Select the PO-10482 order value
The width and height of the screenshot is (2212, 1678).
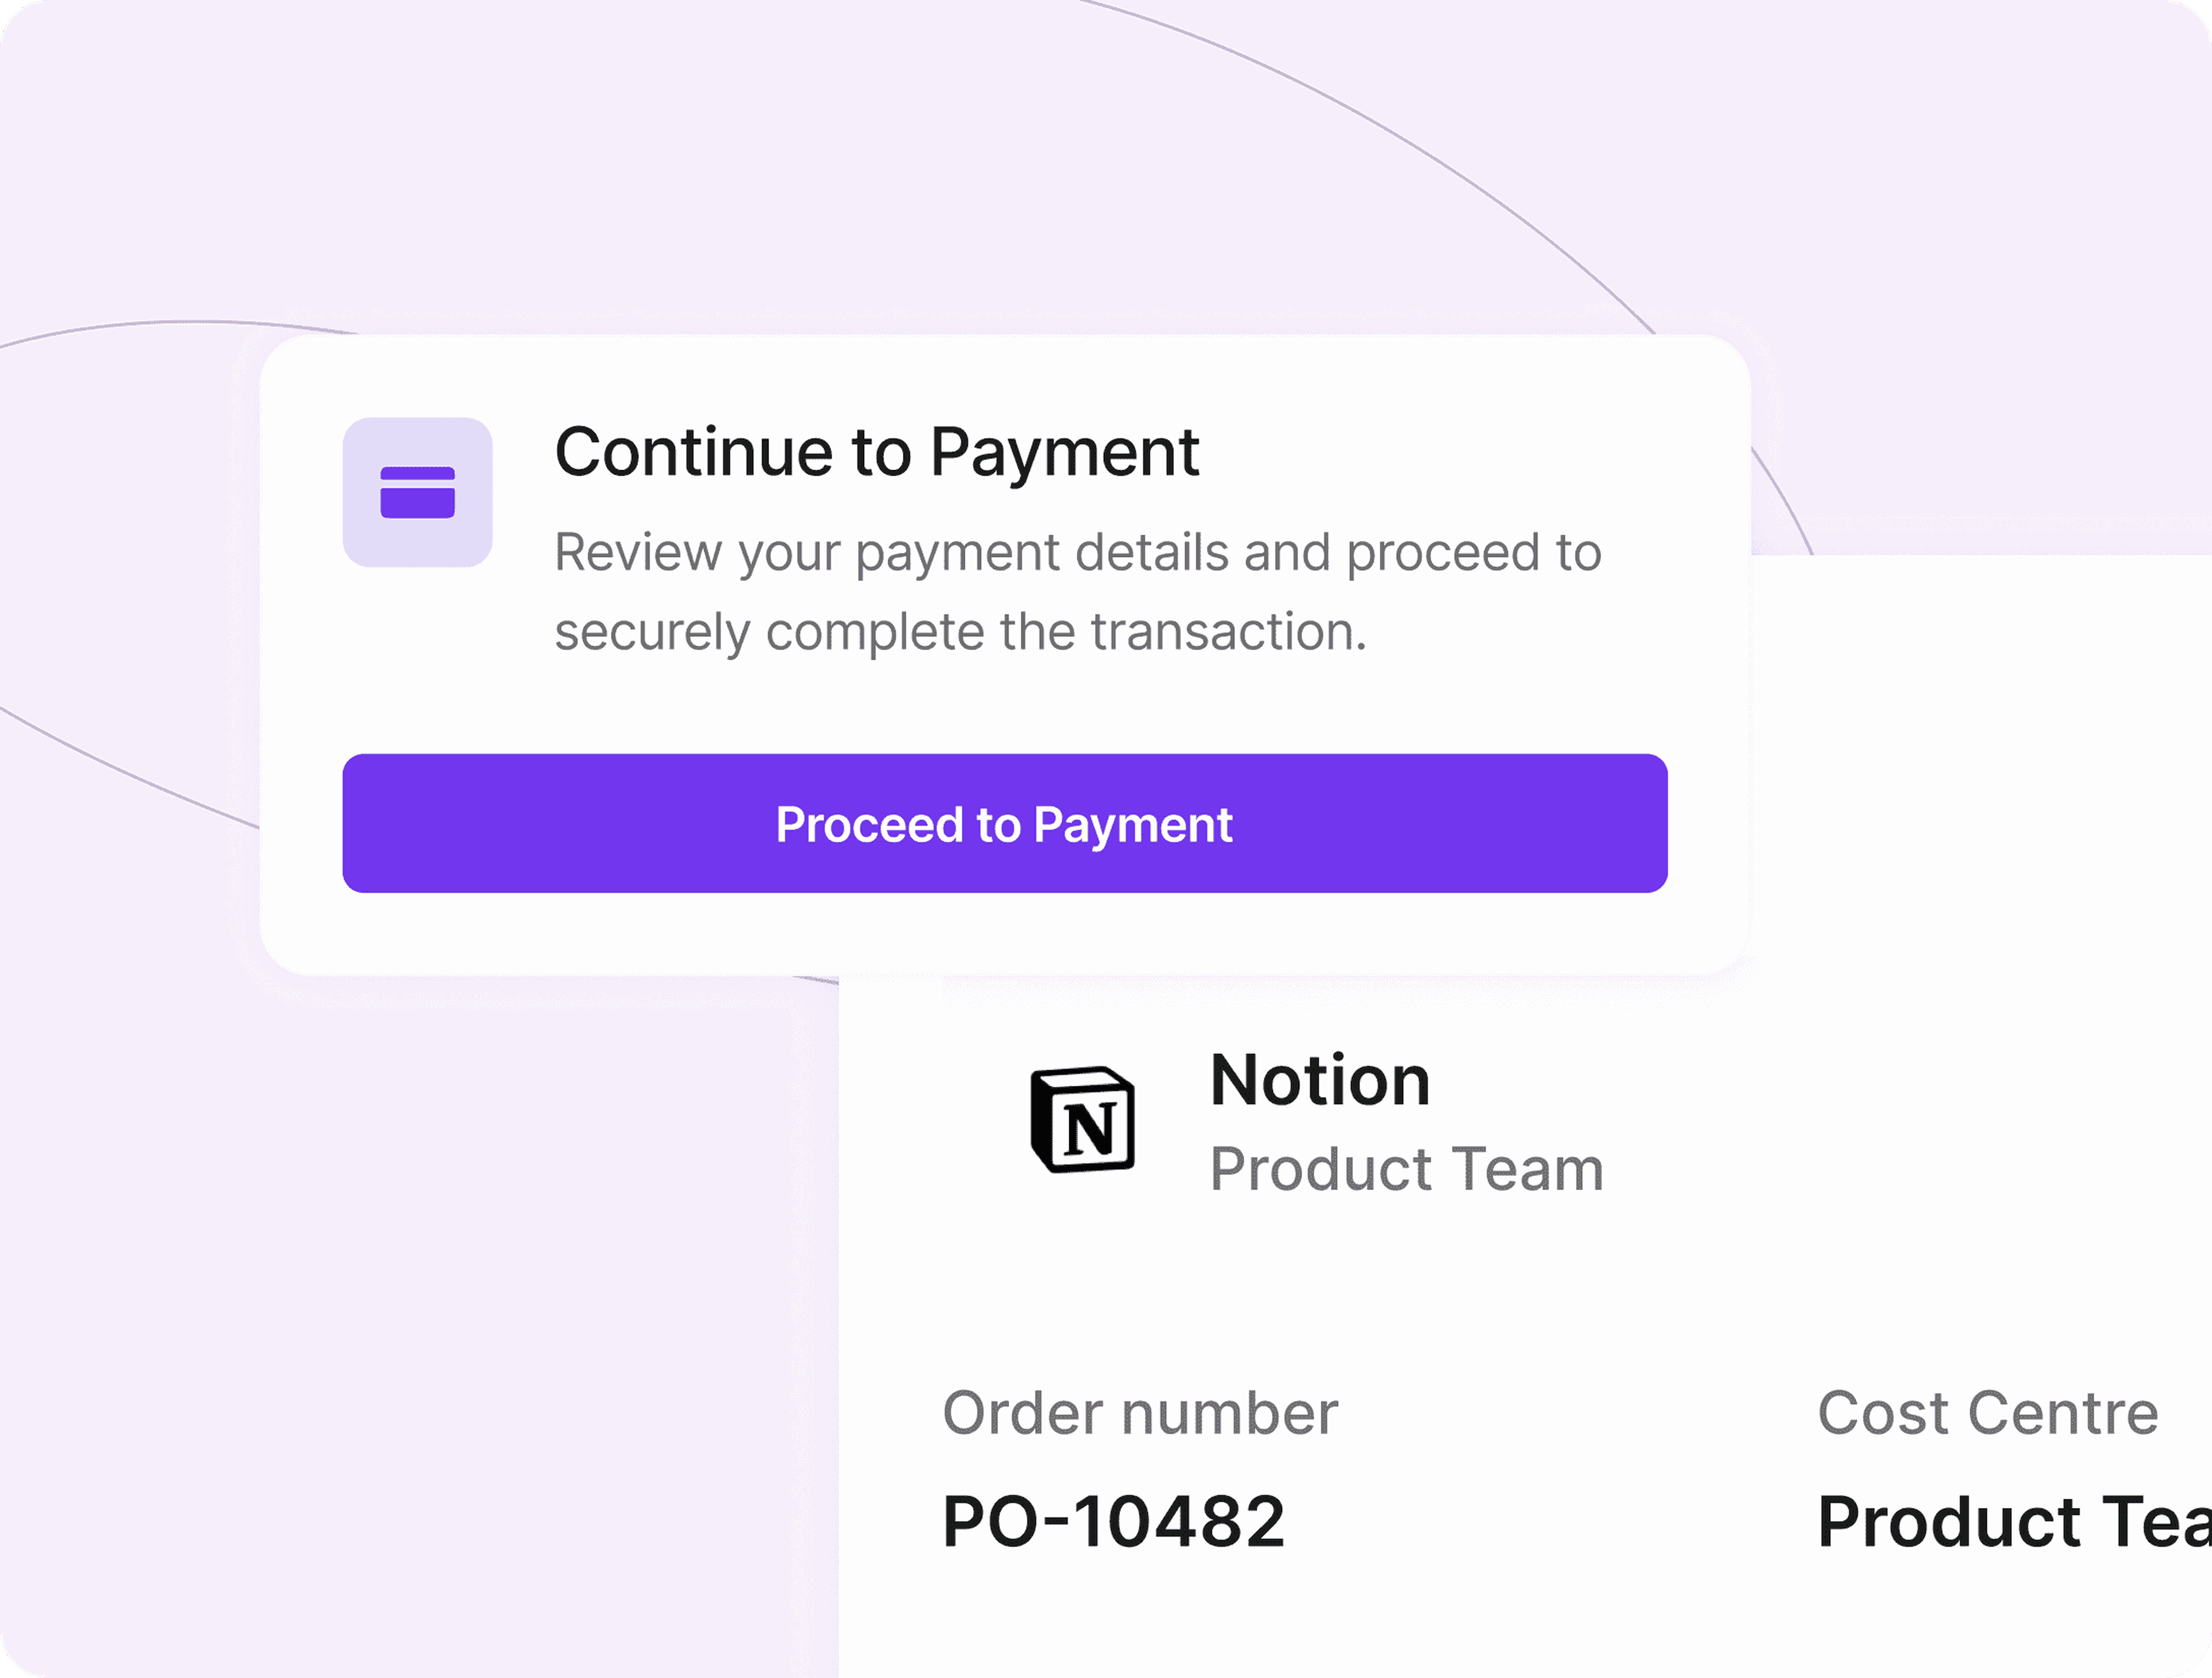pyautogui.click(x=1113, y=1522)
